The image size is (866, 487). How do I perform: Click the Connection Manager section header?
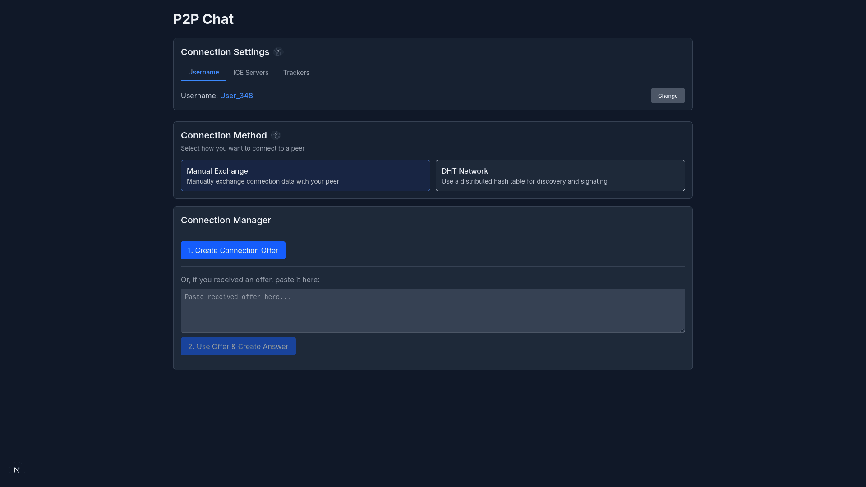(226, 220)
